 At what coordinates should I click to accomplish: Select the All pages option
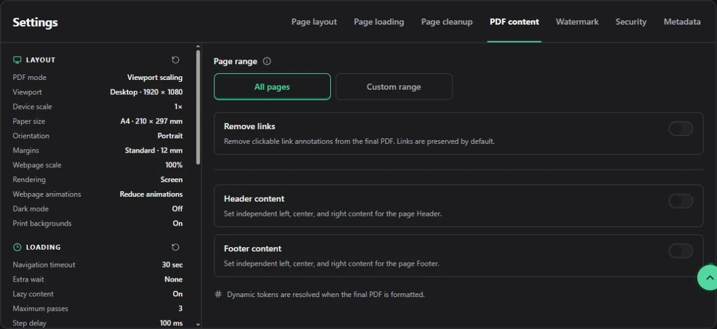[272, 87]
